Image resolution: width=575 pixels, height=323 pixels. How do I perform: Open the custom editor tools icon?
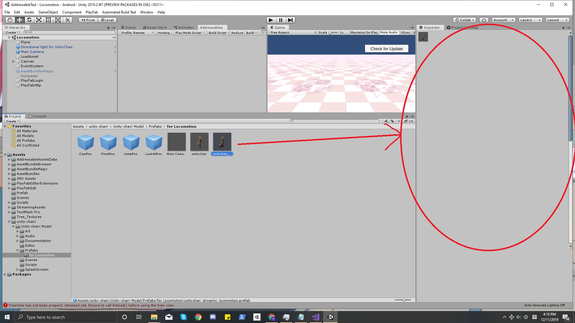[x=68, y=20]
